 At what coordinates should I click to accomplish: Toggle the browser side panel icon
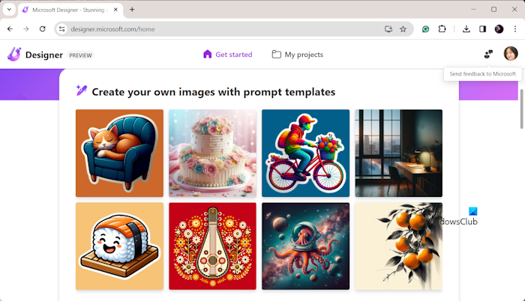point(482,29)
